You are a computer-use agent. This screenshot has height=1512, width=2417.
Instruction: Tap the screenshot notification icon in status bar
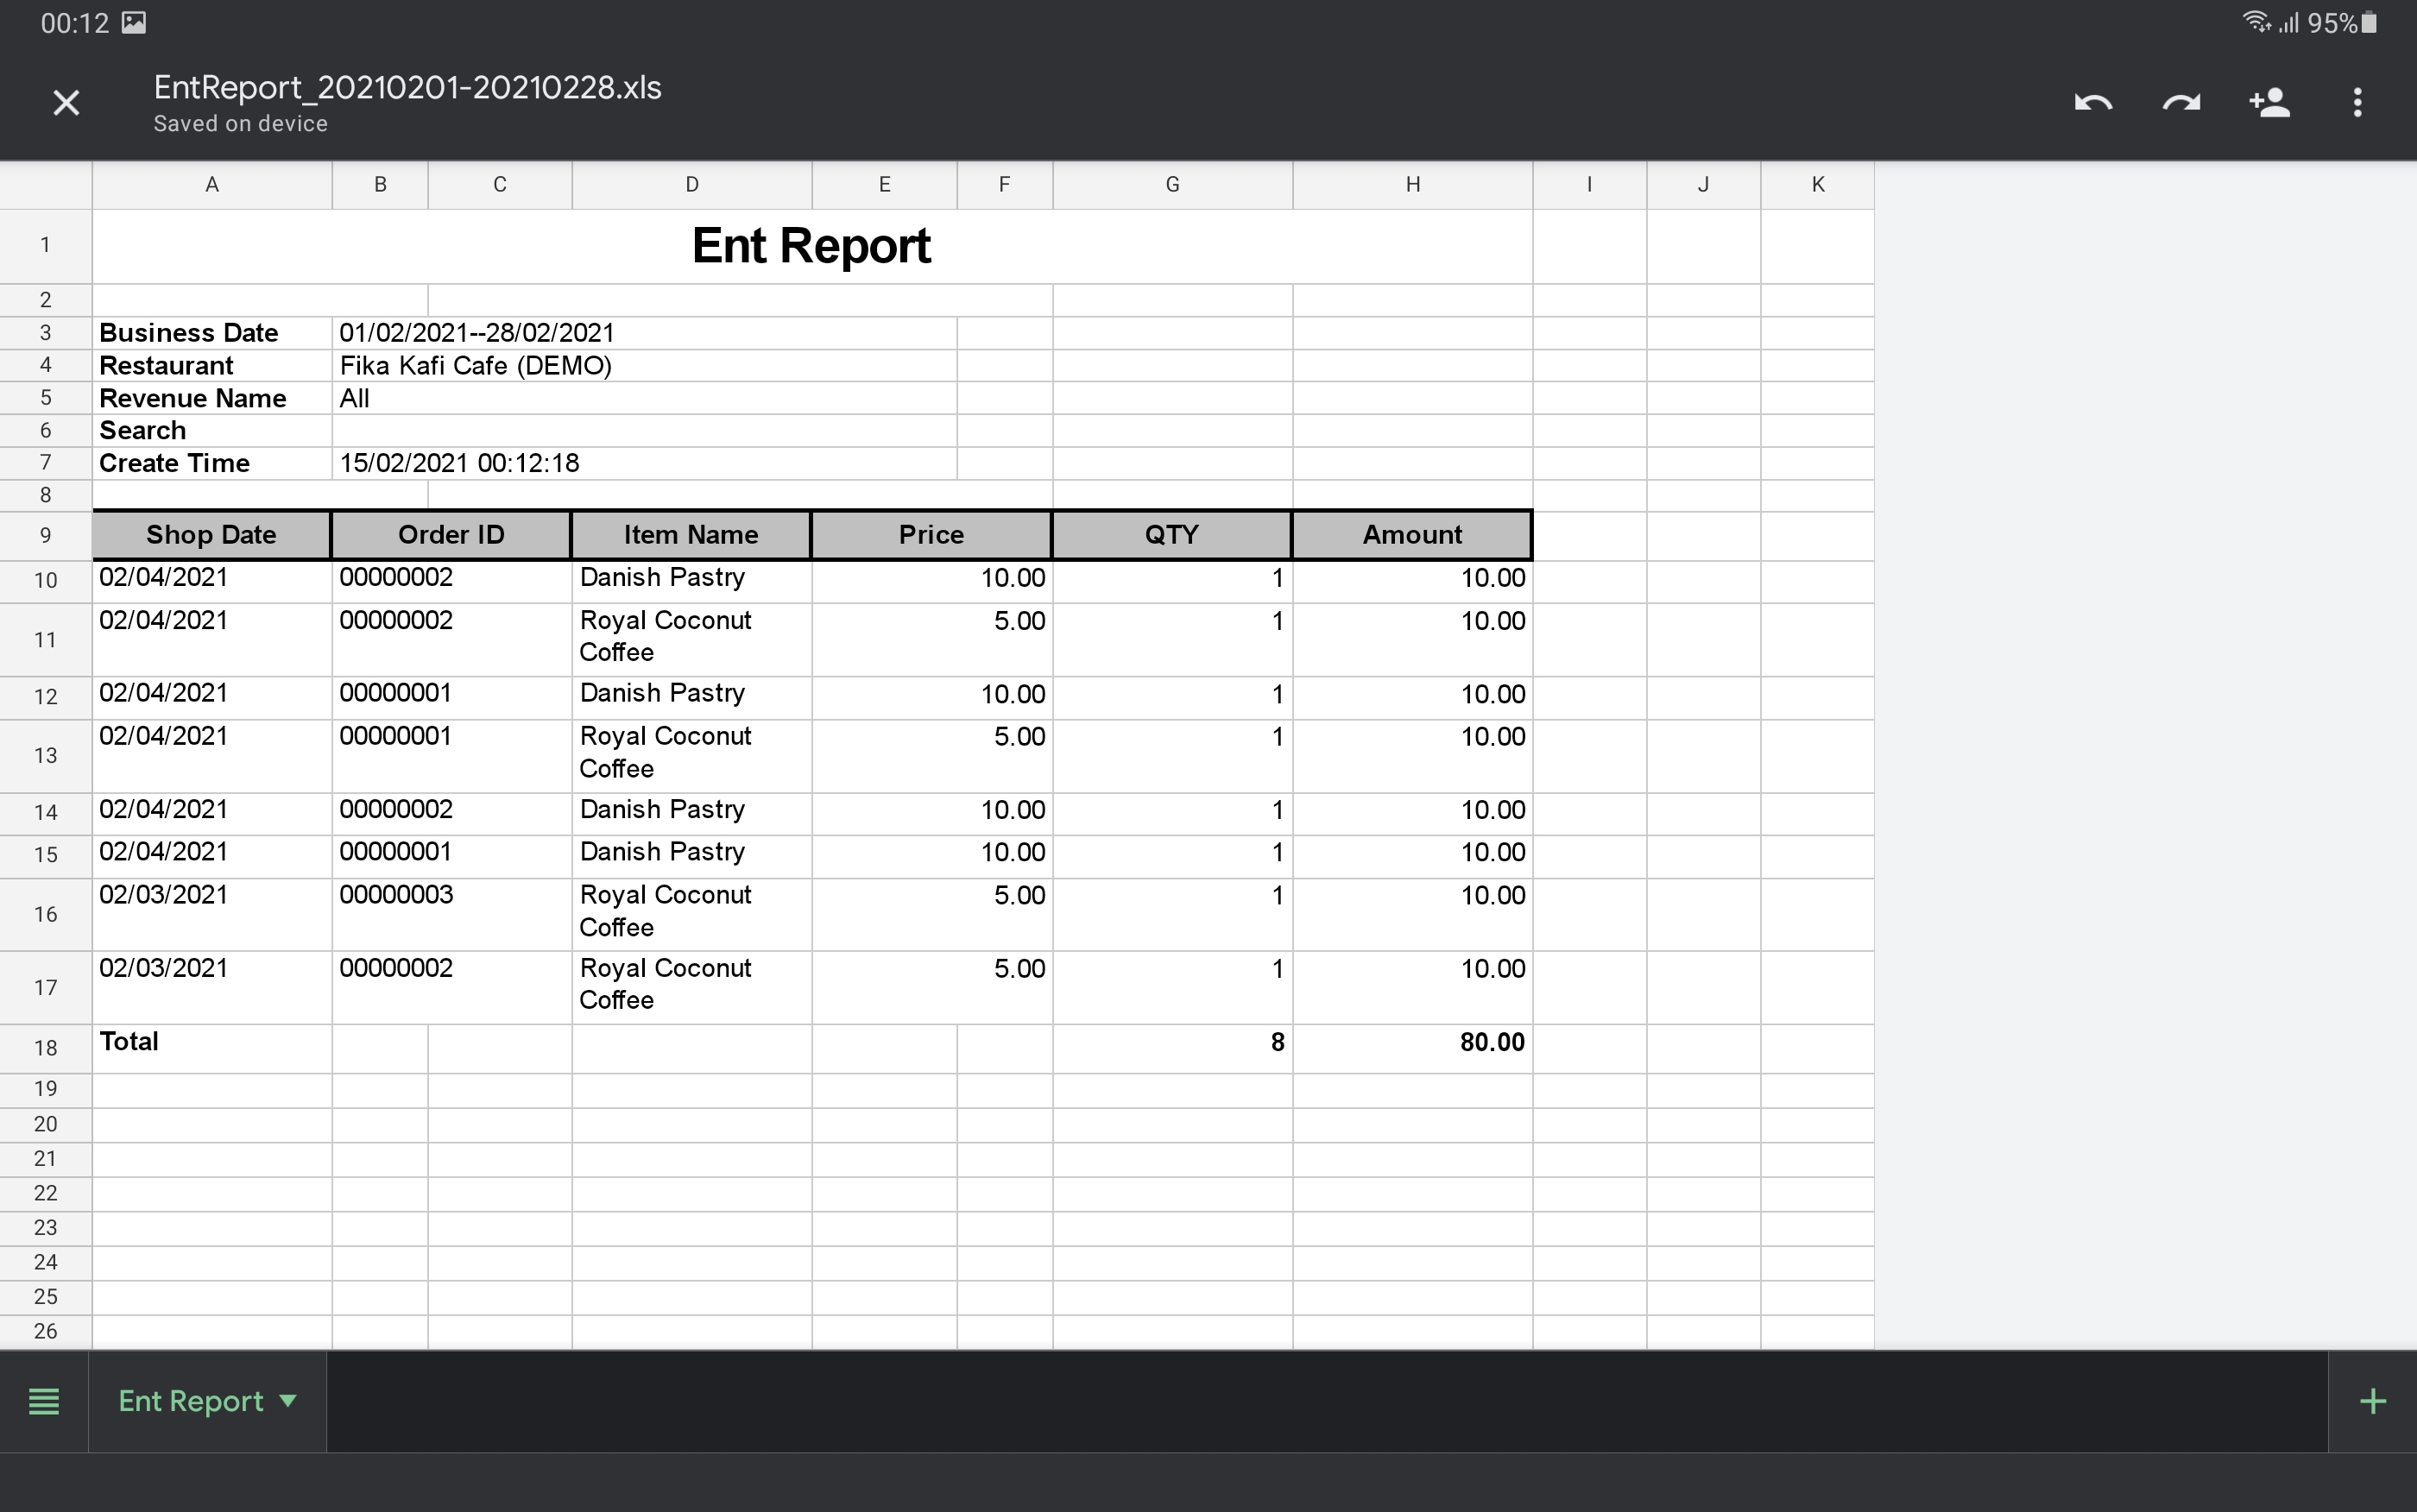134,23
